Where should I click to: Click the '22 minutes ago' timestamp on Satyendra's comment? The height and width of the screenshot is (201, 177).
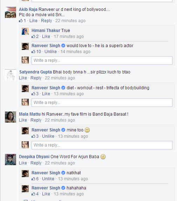pyautogui.click(x=60, y=78)
